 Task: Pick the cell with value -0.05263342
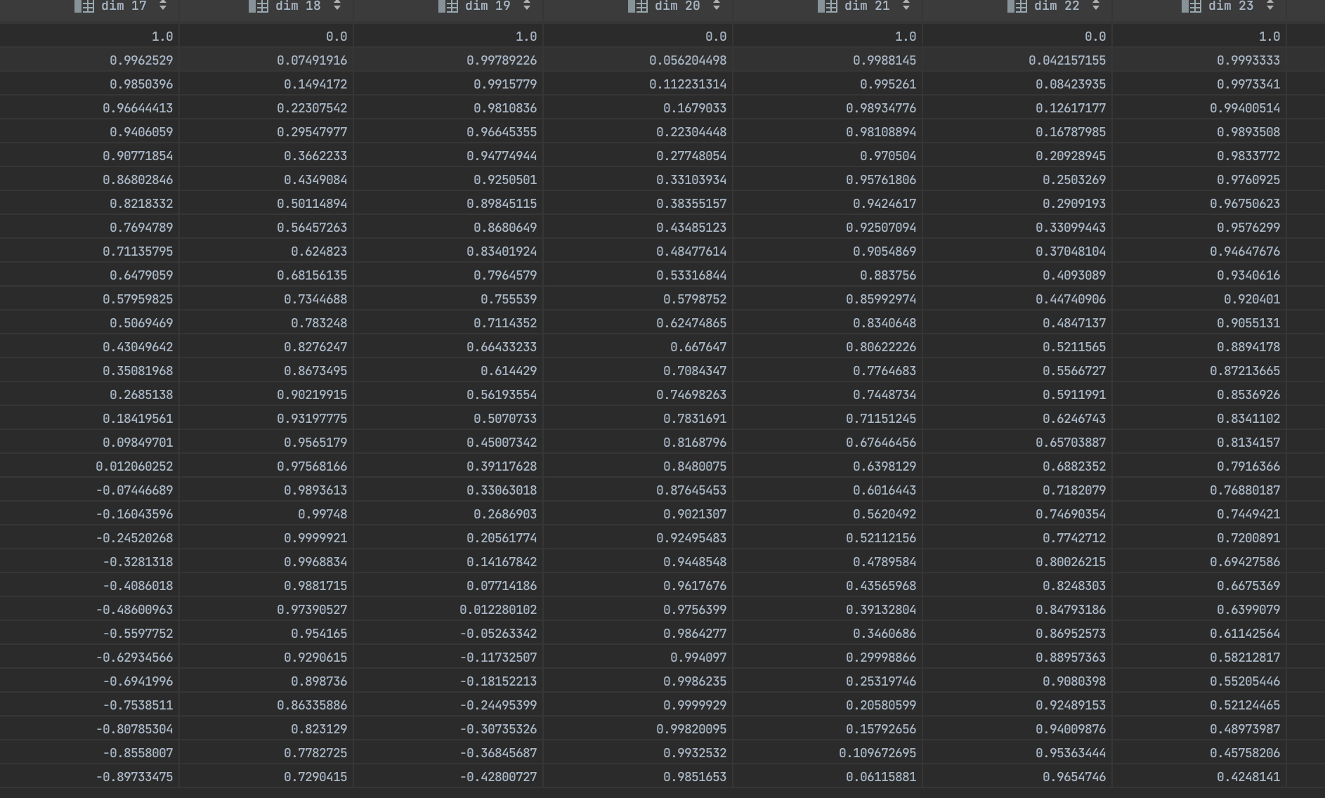[x=498, y=634]
